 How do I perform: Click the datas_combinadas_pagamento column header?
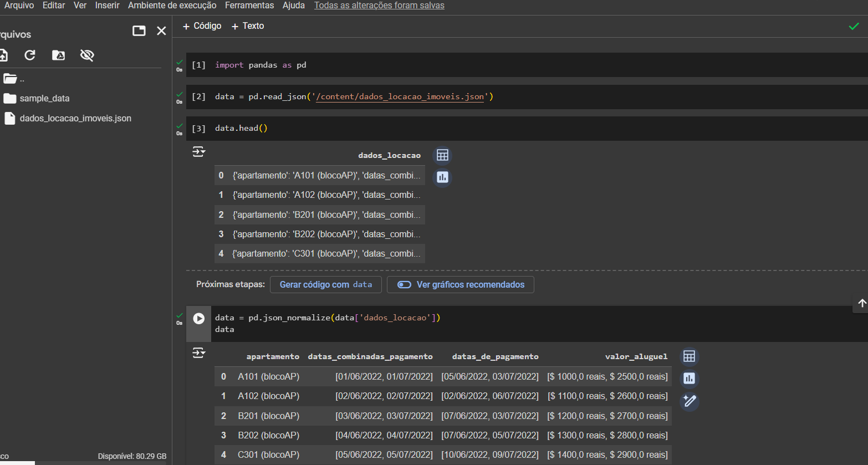tap(370, 356)
